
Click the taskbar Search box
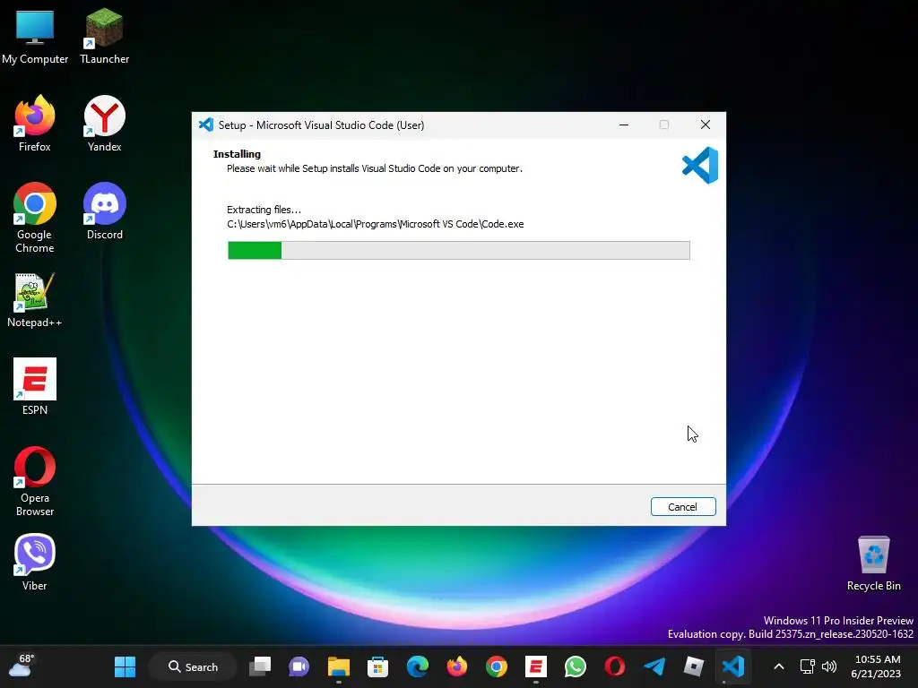click(x=194, y=666)
